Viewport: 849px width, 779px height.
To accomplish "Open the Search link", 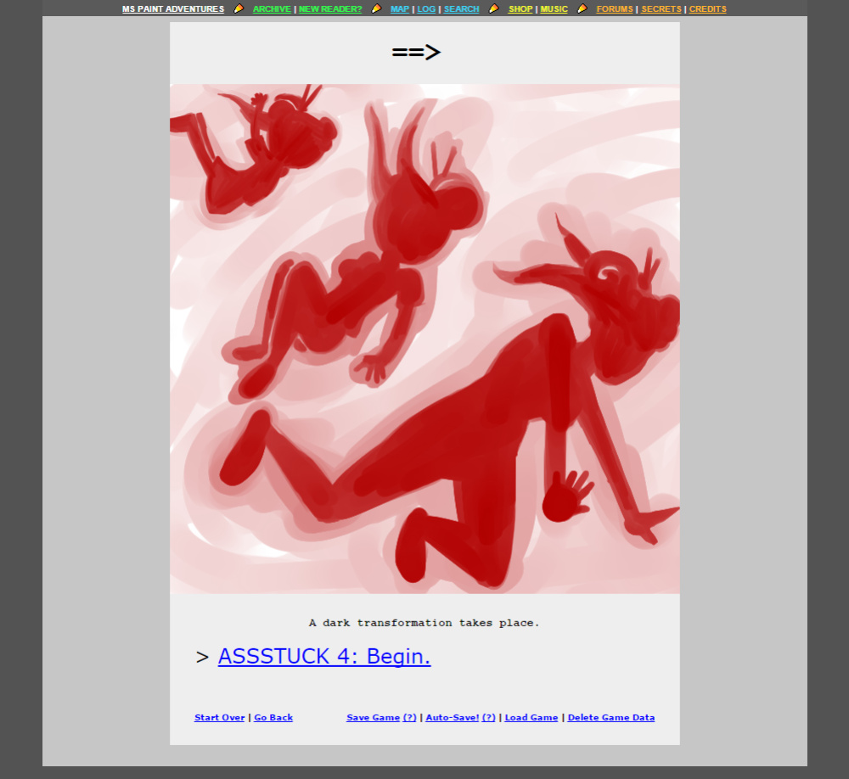I will (x=461, y=9).
